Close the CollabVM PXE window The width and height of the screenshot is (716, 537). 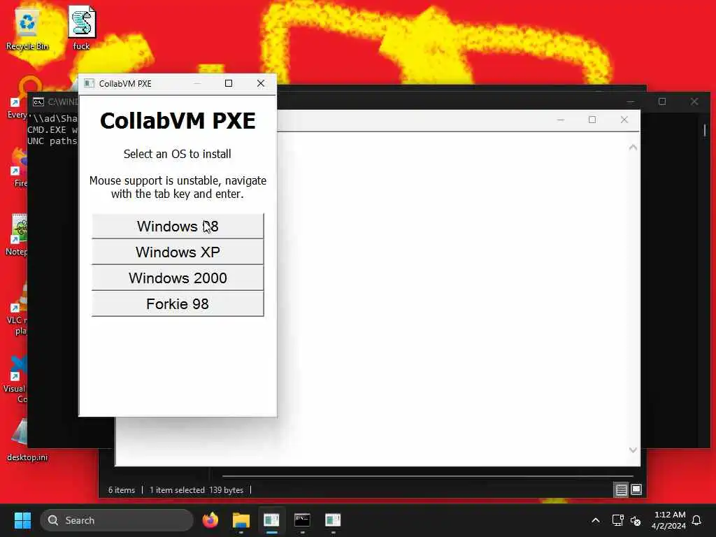[x=261, y=83]
